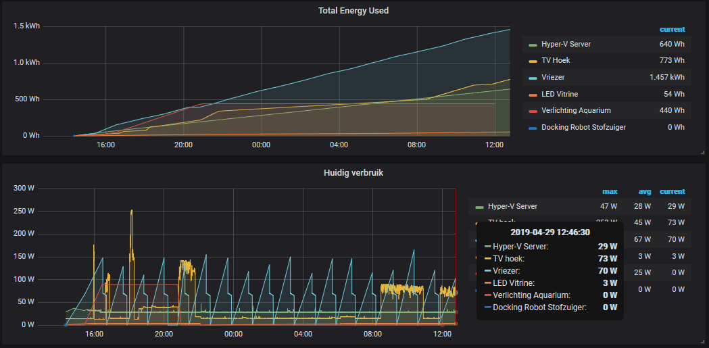Open yellow color swatch beside TV Hoek, top legend
The image size is (709, 348).
533,61
